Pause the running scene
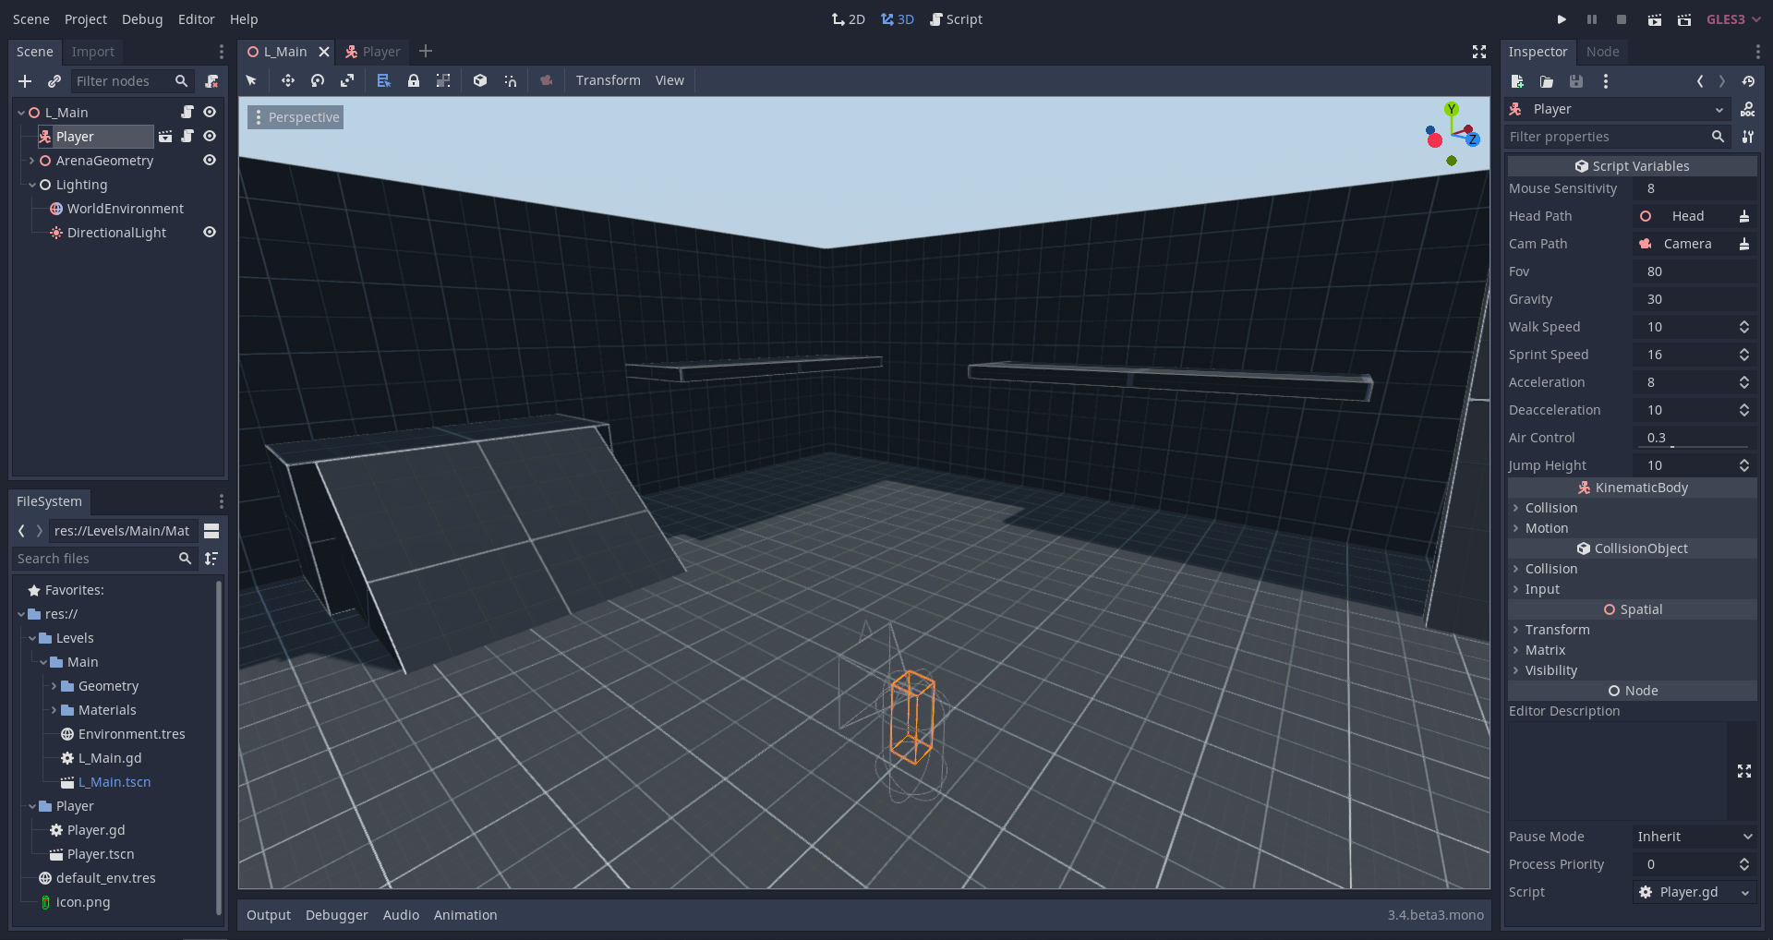1773x940 pixels. (1592, 19)
